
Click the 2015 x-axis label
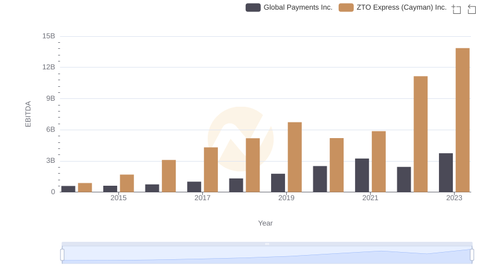point(118,198)
